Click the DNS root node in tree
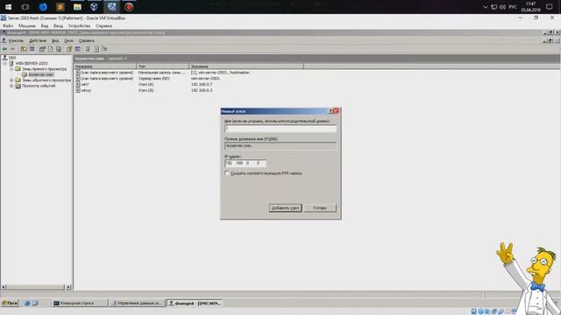The height and width of the screenshot is (315, 561). (x=12, y=58)
